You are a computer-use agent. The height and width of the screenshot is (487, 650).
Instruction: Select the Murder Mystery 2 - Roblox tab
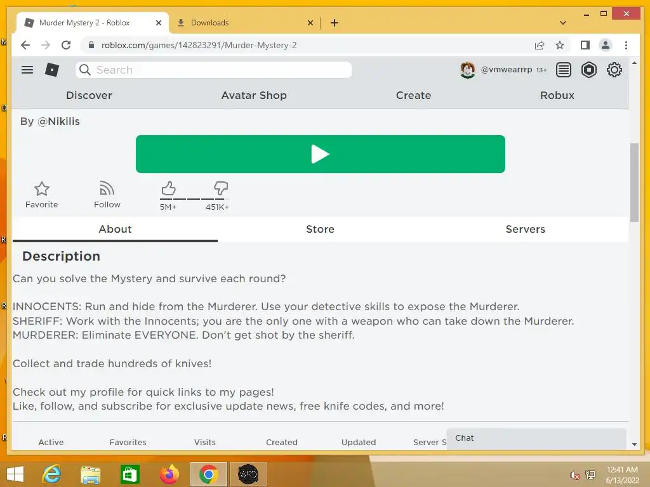[x=93, y=23]
